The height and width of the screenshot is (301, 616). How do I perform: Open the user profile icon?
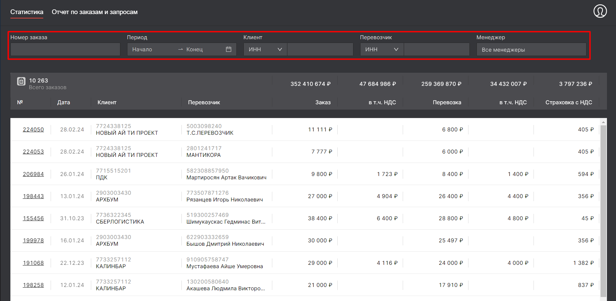coord(600,11)
